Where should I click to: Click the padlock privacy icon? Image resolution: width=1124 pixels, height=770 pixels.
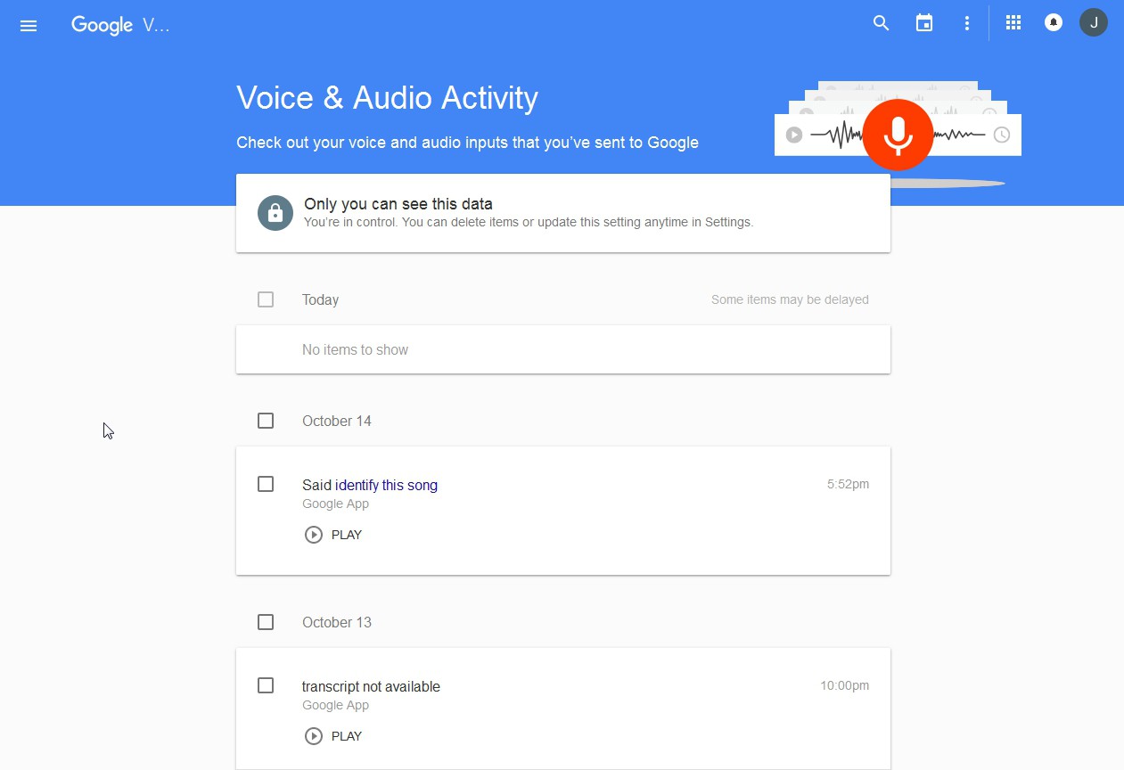click(275, 213)
